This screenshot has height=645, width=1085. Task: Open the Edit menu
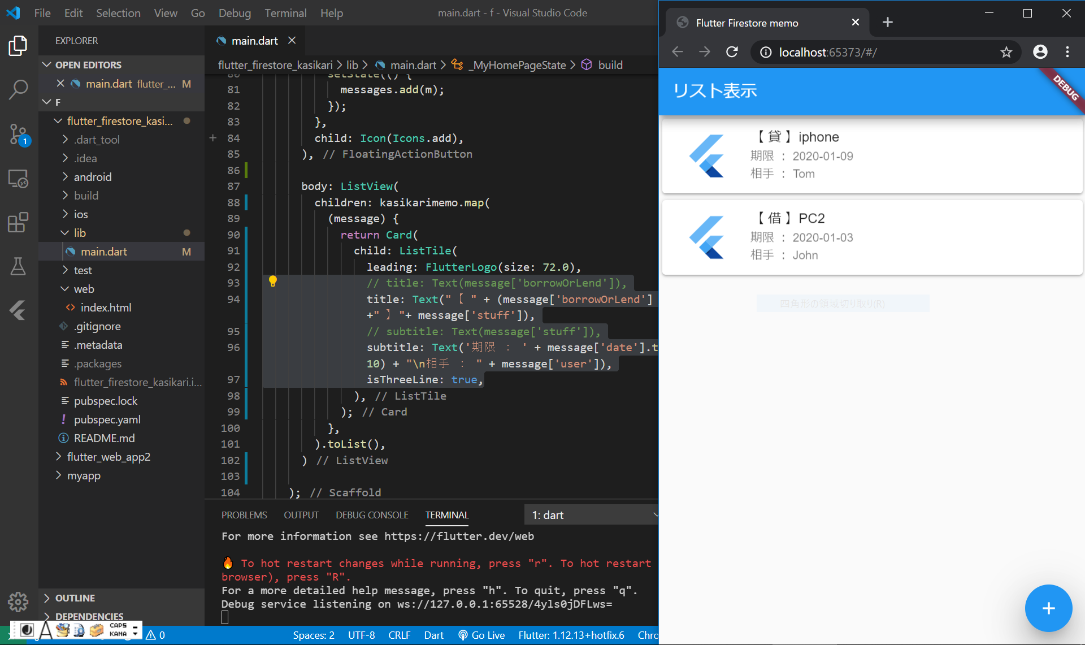[x=73, y=12]
